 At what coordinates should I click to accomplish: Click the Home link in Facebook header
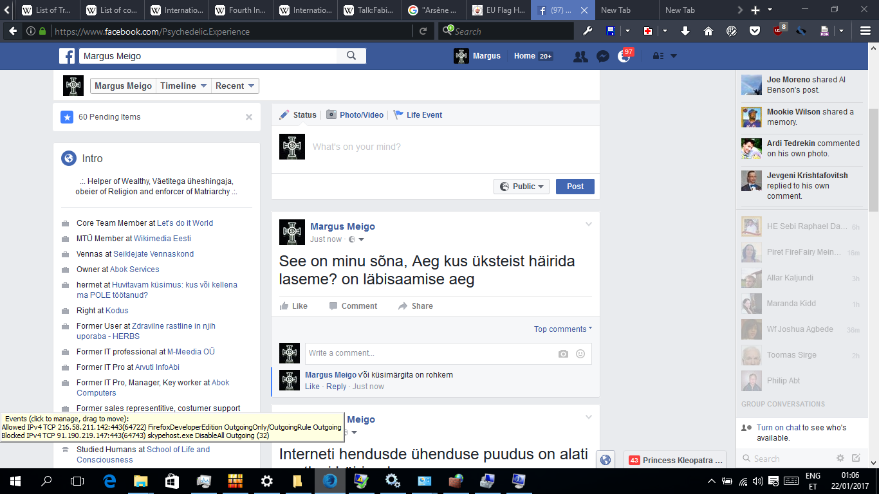click(524, 56)
